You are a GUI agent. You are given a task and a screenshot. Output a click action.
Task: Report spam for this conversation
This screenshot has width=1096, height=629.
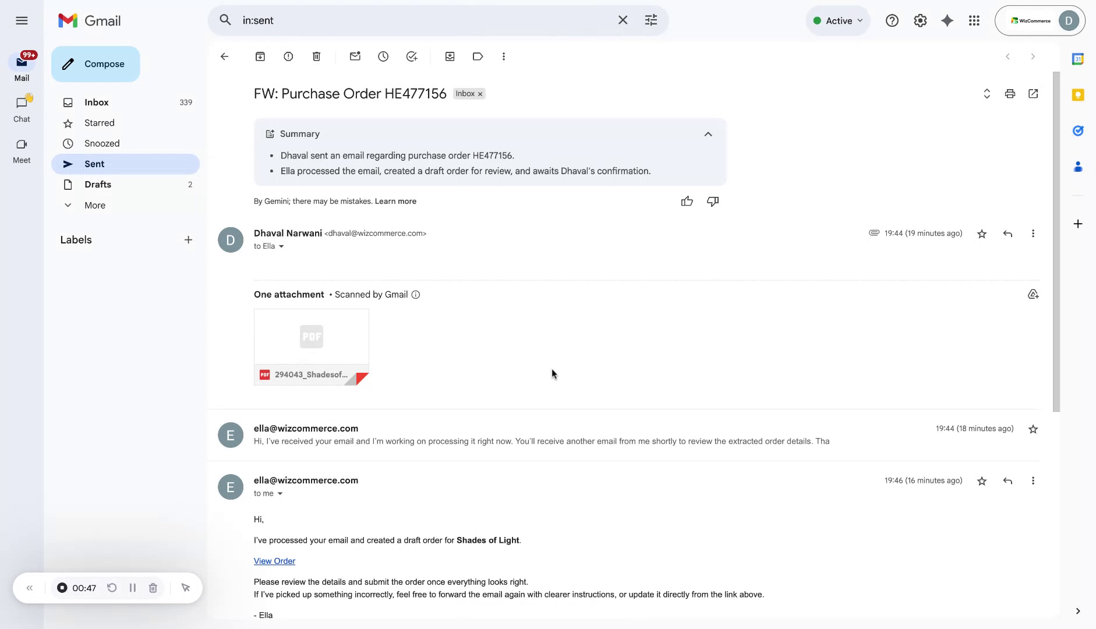pyautogui.click(x=288, y=56)
